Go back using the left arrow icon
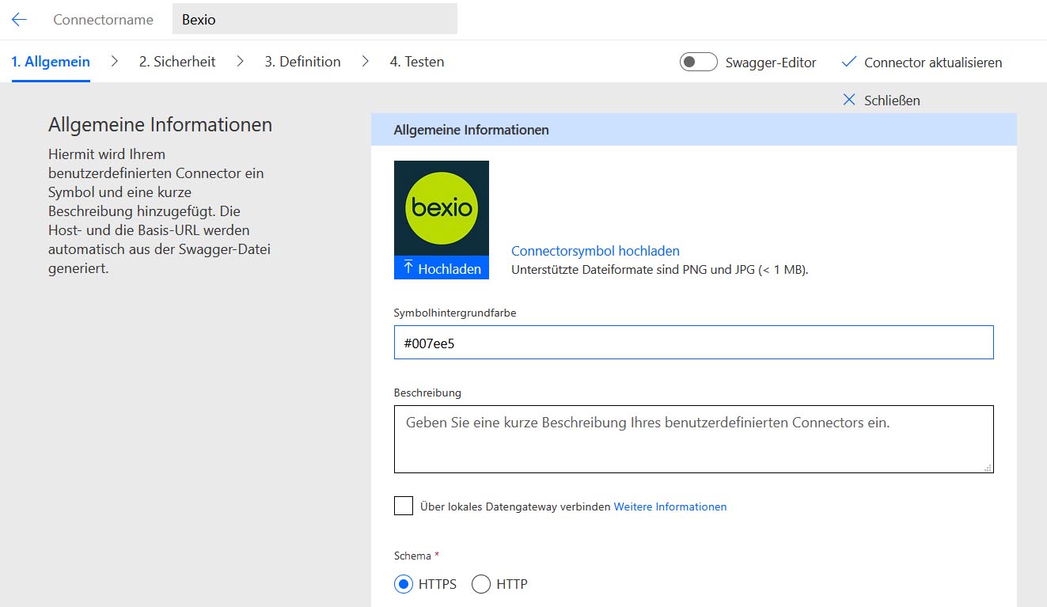The height and width of the screenshot is (607, 1047). point(19,20)
